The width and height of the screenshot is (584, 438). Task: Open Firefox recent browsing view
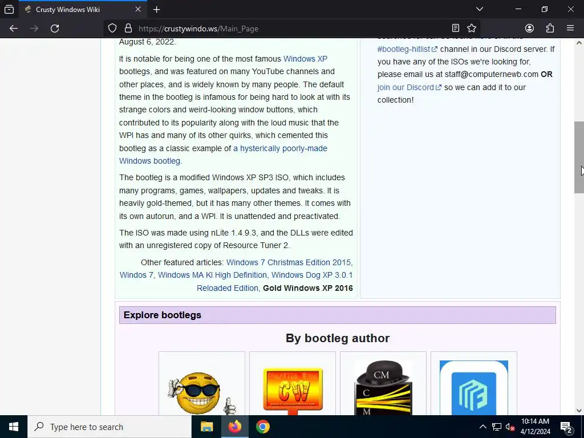(x=9, y=9)
